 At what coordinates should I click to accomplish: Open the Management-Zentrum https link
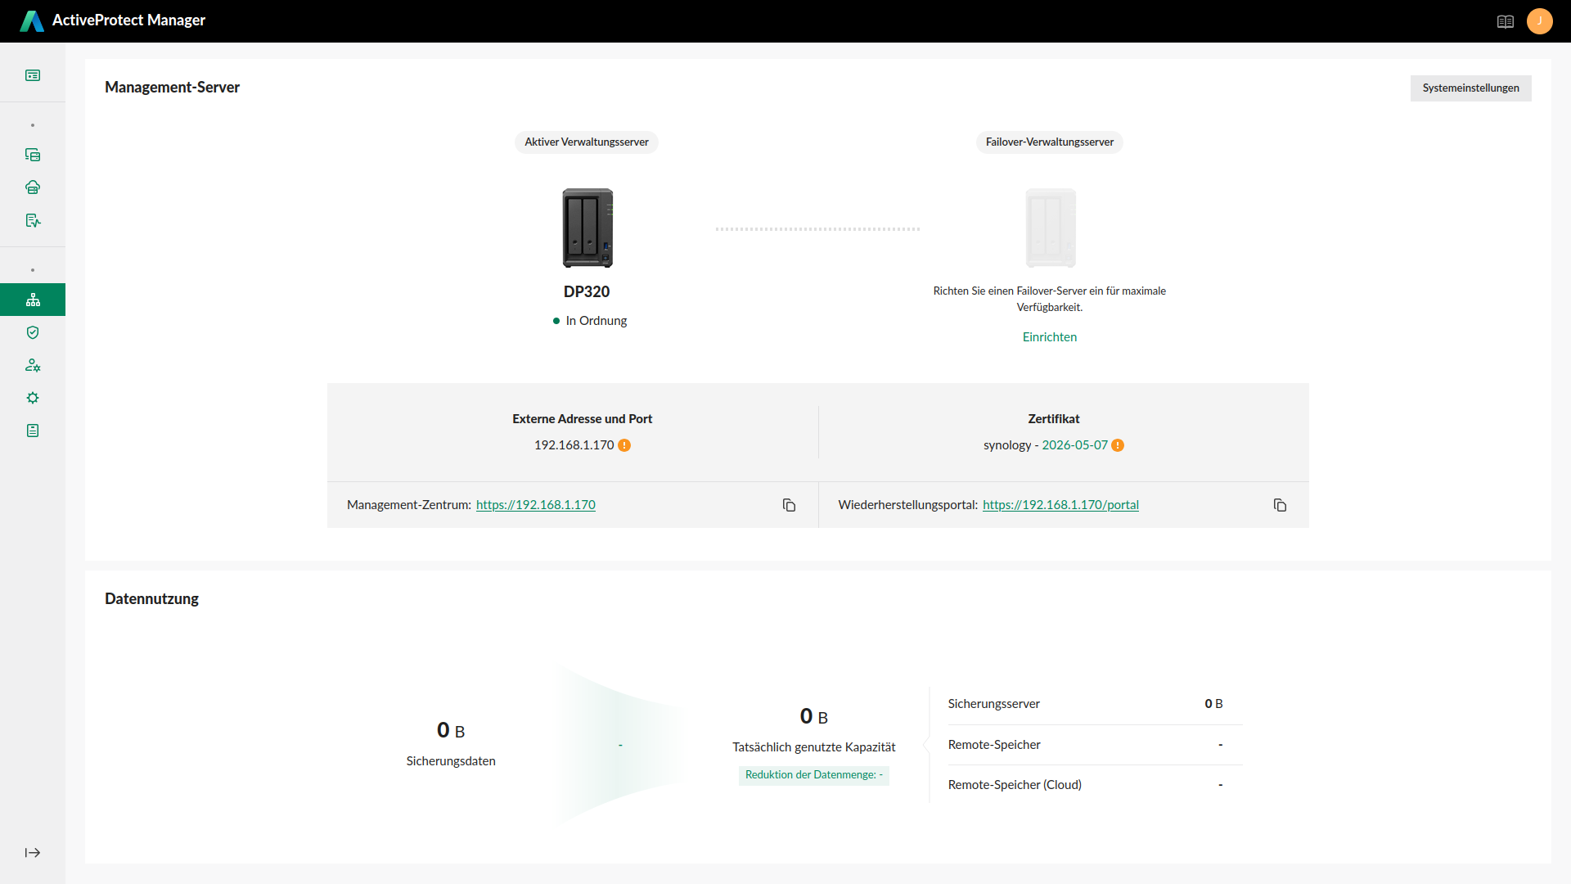535,505
